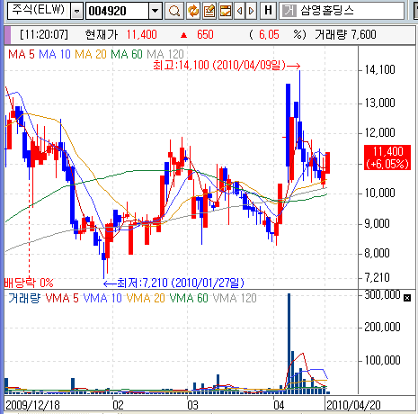Close the volume panel with X box
418x414 pixels.
click(x=407, y=298)
